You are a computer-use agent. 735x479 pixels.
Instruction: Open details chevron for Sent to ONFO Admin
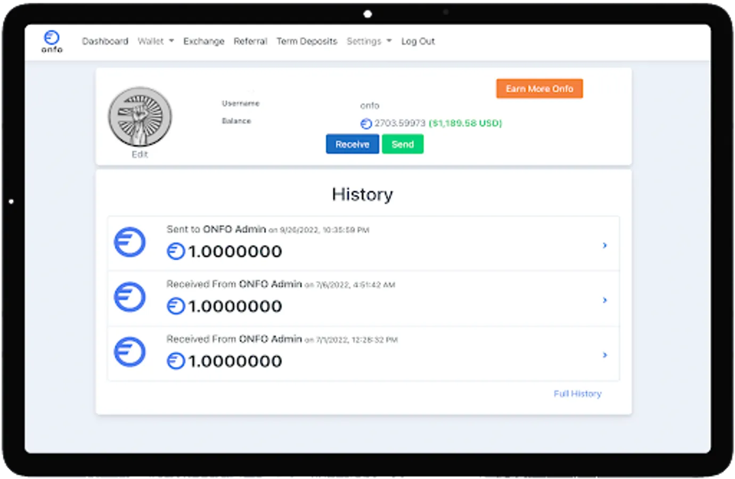click(605, 245)
